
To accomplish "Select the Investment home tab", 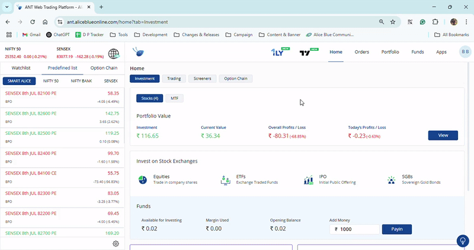I will [x=145, y=79].
